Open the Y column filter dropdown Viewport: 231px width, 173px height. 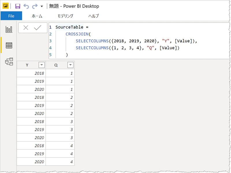tap(42, 65)
